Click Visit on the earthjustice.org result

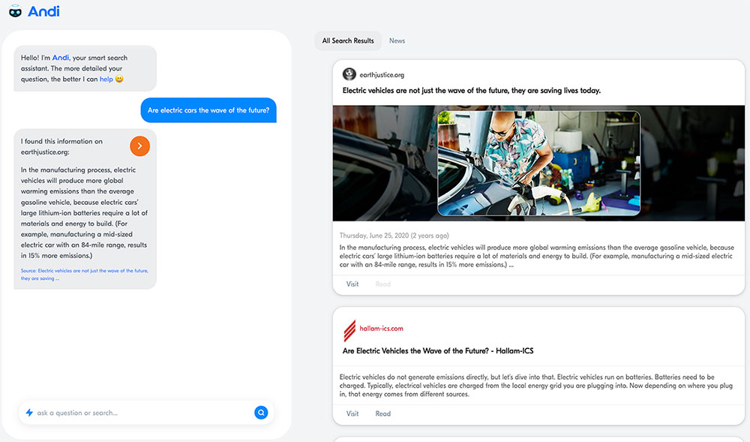[x=352, y=284]
